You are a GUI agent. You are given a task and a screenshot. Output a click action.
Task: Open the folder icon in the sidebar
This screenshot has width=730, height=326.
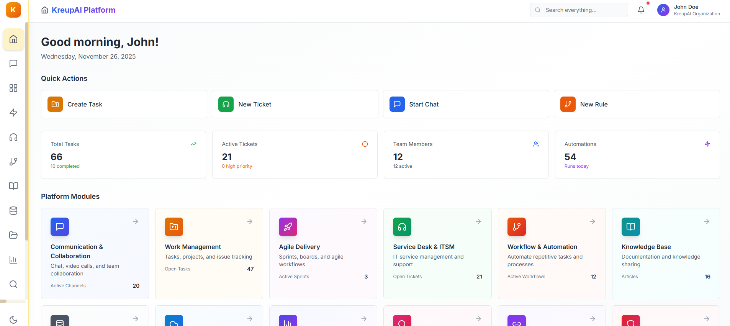[x=13, y=235]
